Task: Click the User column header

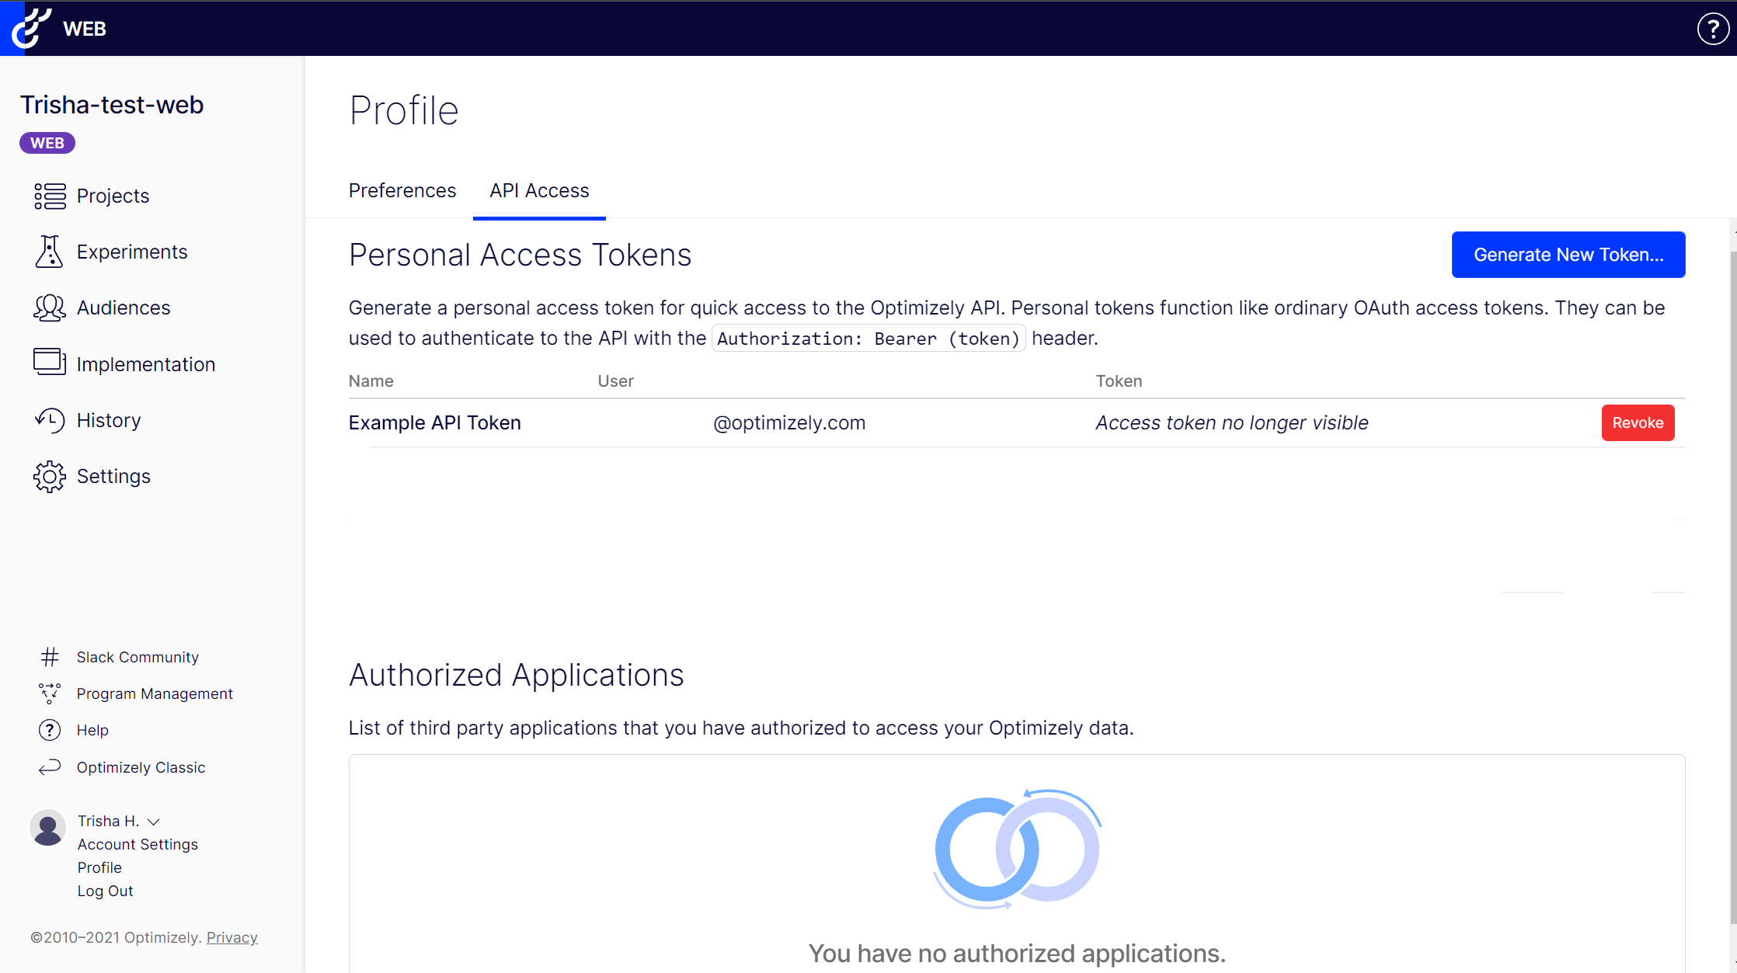Action: (615, 381)
